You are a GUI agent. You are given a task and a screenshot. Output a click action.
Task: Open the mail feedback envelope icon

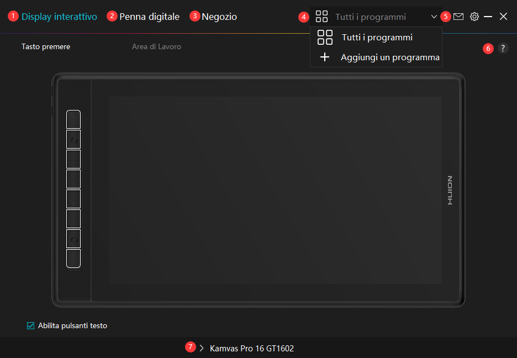pyautogui.click(x=458, y=17)
